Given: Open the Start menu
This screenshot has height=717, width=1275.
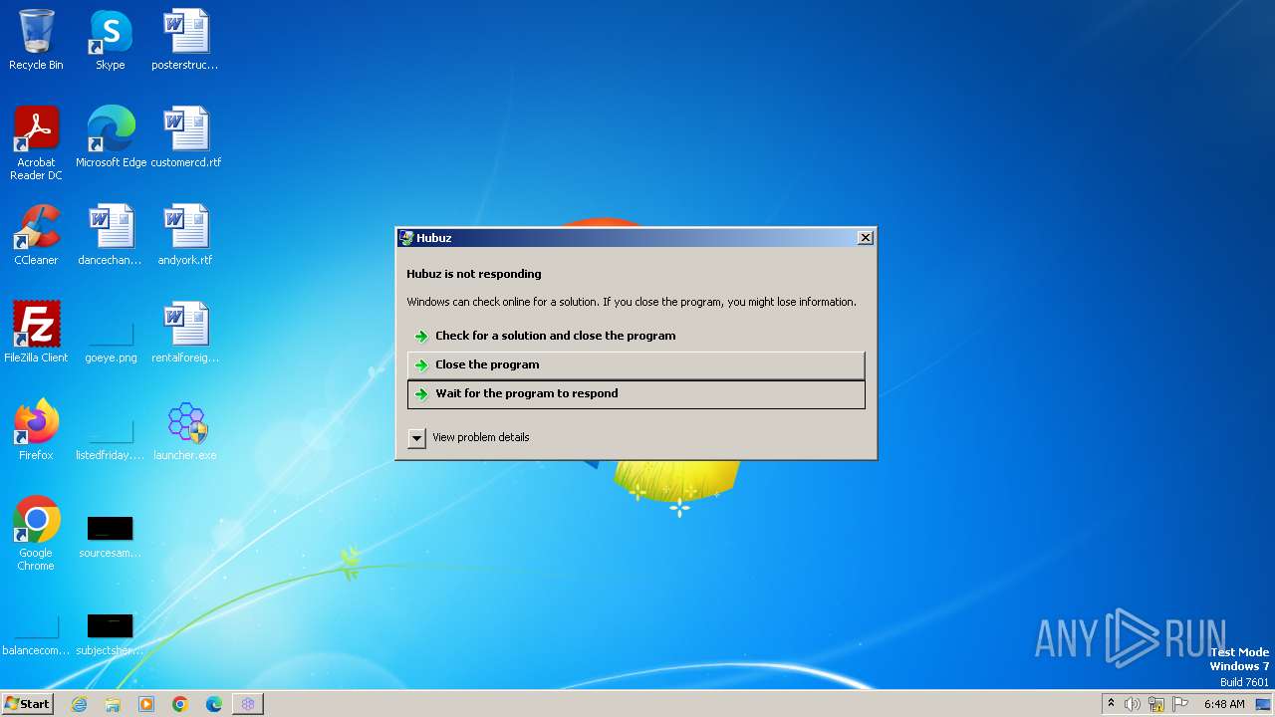Looking at the screenshot, I should point(27,704).
